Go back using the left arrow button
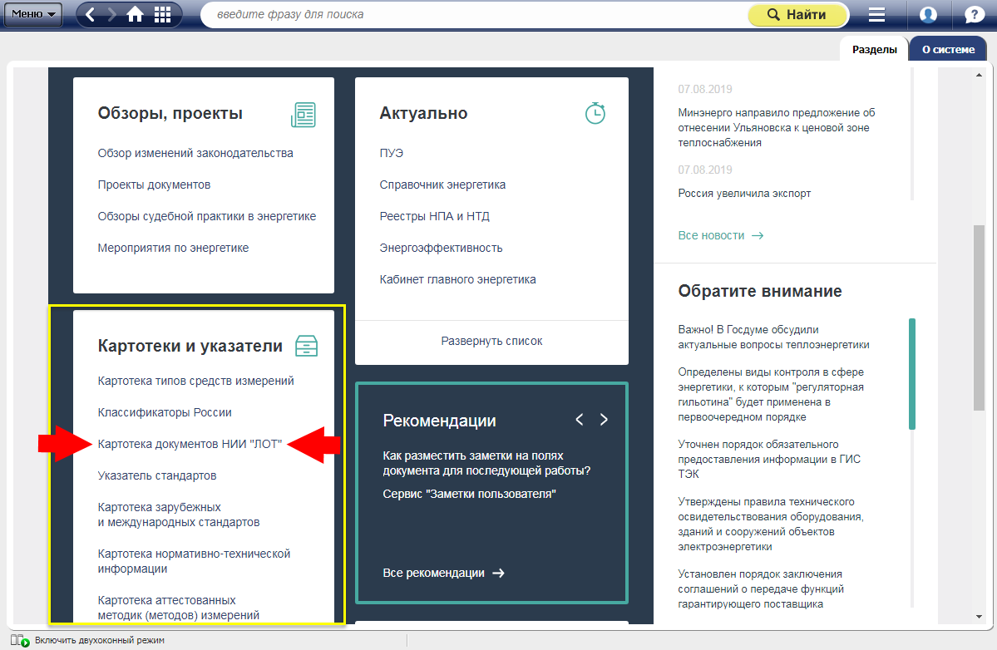This screenshot has width=997, height=650. 91,15
